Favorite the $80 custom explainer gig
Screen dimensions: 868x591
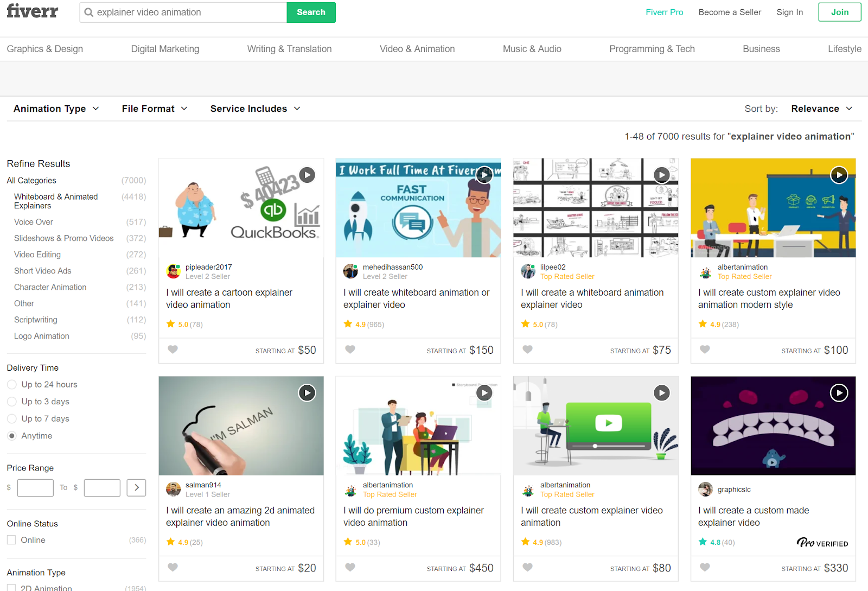[x=527, y=568]
